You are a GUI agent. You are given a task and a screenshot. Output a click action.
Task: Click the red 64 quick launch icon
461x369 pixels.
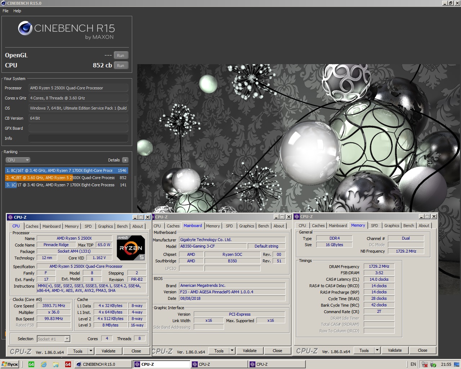[x=68, y=364]
